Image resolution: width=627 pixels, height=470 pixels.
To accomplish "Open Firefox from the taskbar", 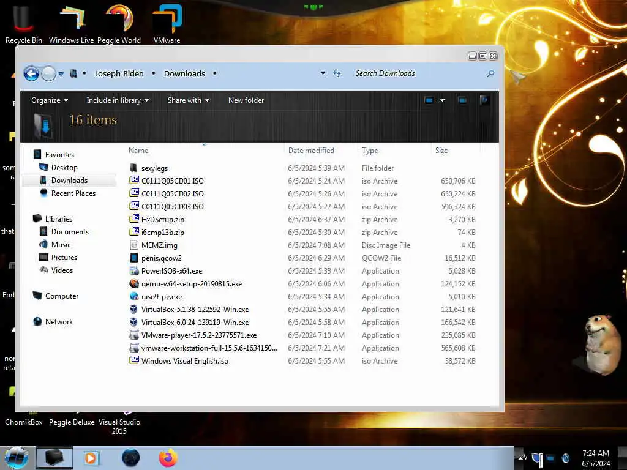I will click(168, 458).
